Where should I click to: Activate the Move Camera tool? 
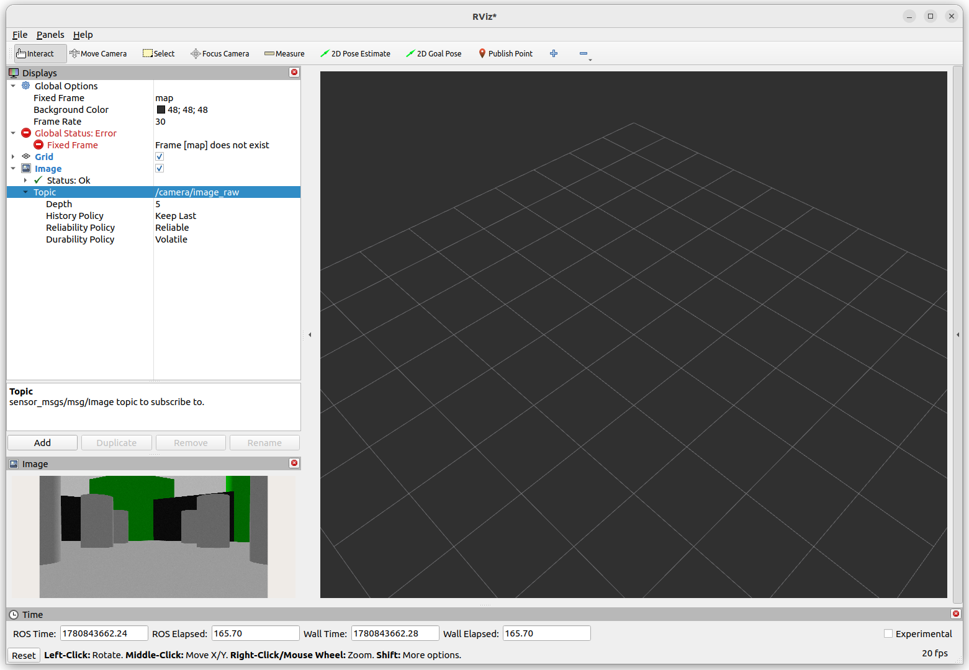tap(98, 53)
